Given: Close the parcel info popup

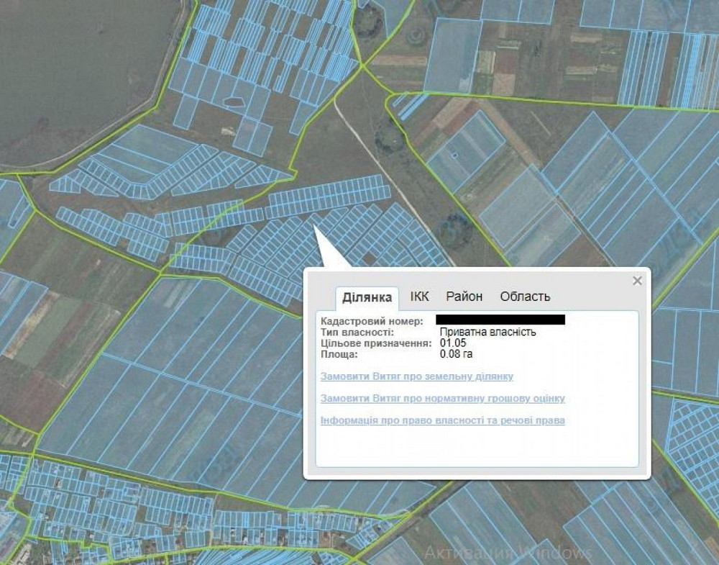Looking at the screenshot, I should click(x=636, y=281).
